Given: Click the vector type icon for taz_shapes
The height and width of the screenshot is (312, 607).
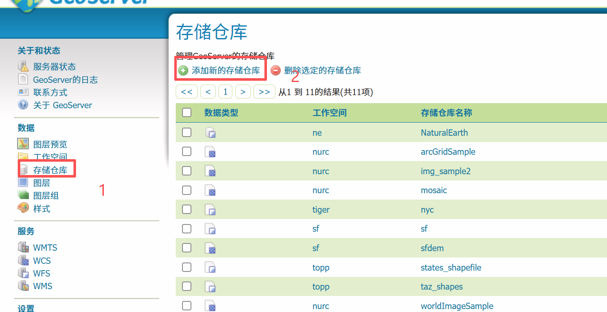Looking at the screenshot, I should coord(210,287).
